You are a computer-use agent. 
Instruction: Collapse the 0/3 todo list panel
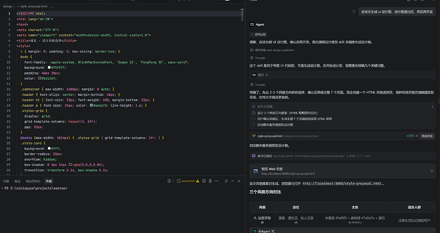[x=432, y=107]
